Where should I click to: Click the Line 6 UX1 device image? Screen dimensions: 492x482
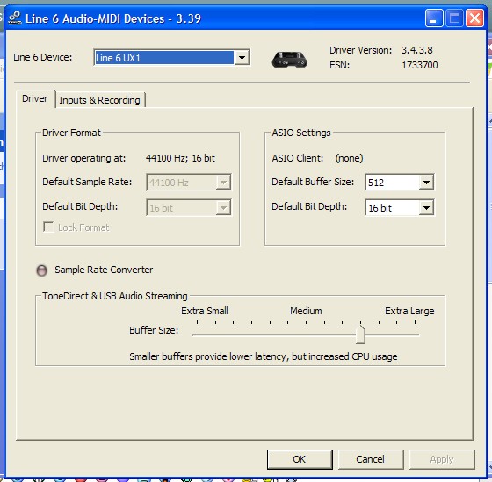(289, 60)
